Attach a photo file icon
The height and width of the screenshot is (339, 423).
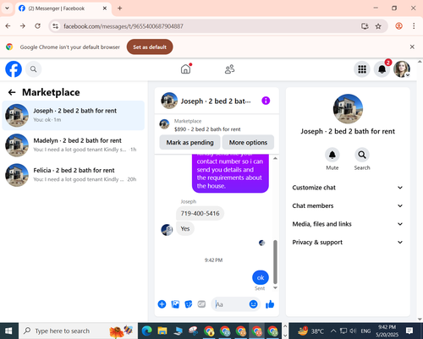pyautogui.click(x=175, y=304)
